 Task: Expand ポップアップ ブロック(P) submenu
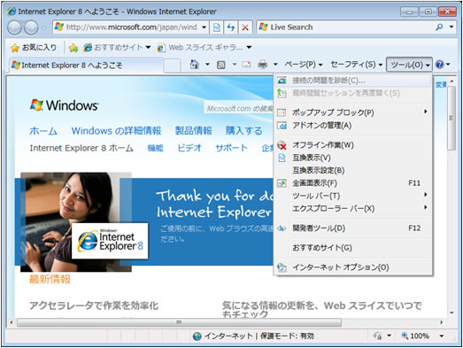pos(353,112)
